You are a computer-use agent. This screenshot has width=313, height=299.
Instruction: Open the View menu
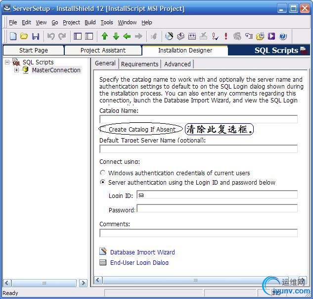tap(41, 22)
